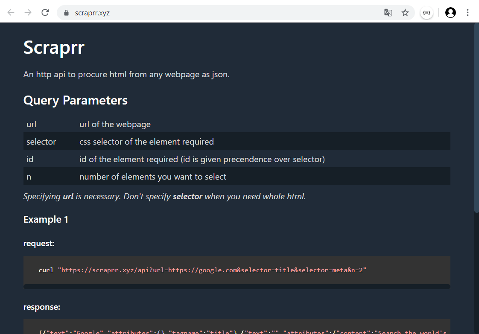Click the scraprr.xyz address bar

coord(213,13)
